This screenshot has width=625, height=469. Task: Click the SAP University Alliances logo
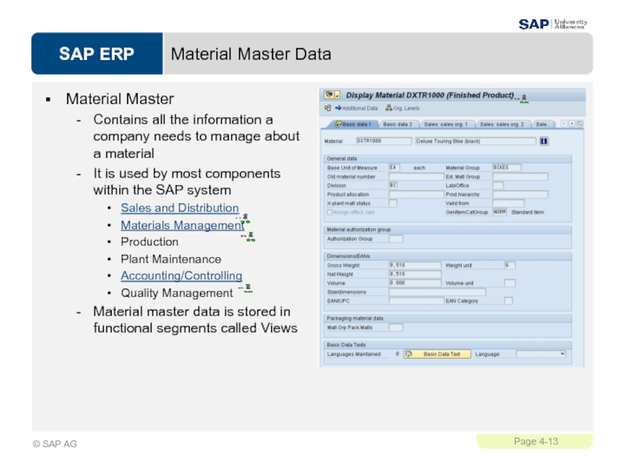552,24
